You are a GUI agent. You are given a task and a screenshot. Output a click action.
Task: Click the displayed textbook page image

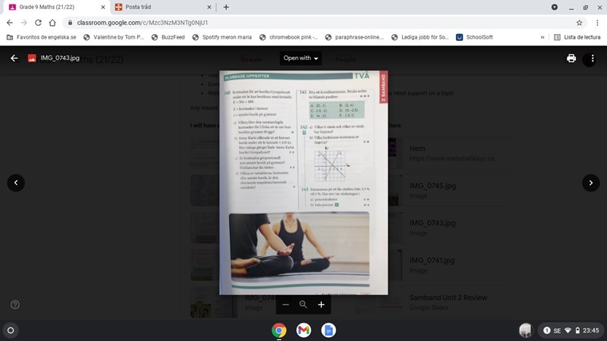click(303, 182)
